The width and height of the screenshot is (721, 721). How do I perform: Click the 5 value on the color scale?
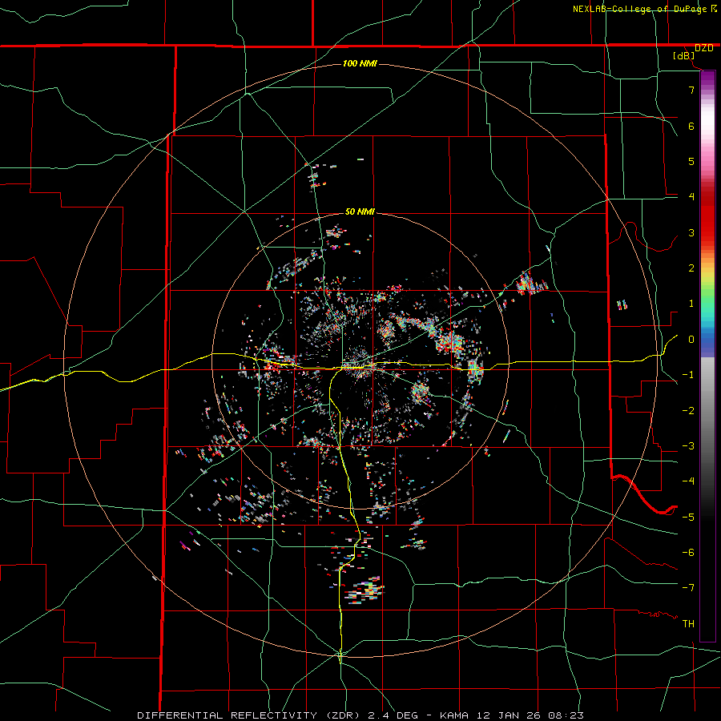coord(691,161)
